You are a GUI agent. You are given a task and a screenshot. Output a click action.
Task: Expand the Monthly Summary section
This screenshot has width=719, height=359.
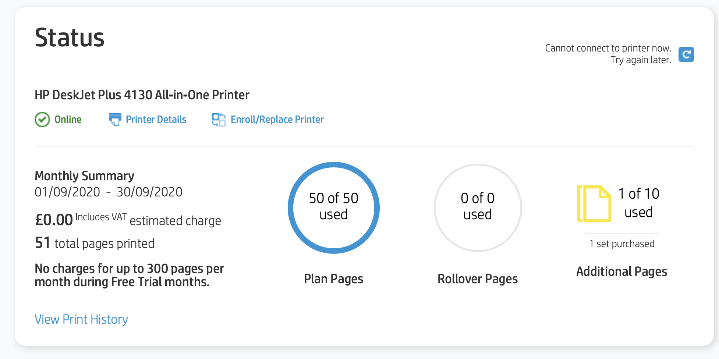84,175
